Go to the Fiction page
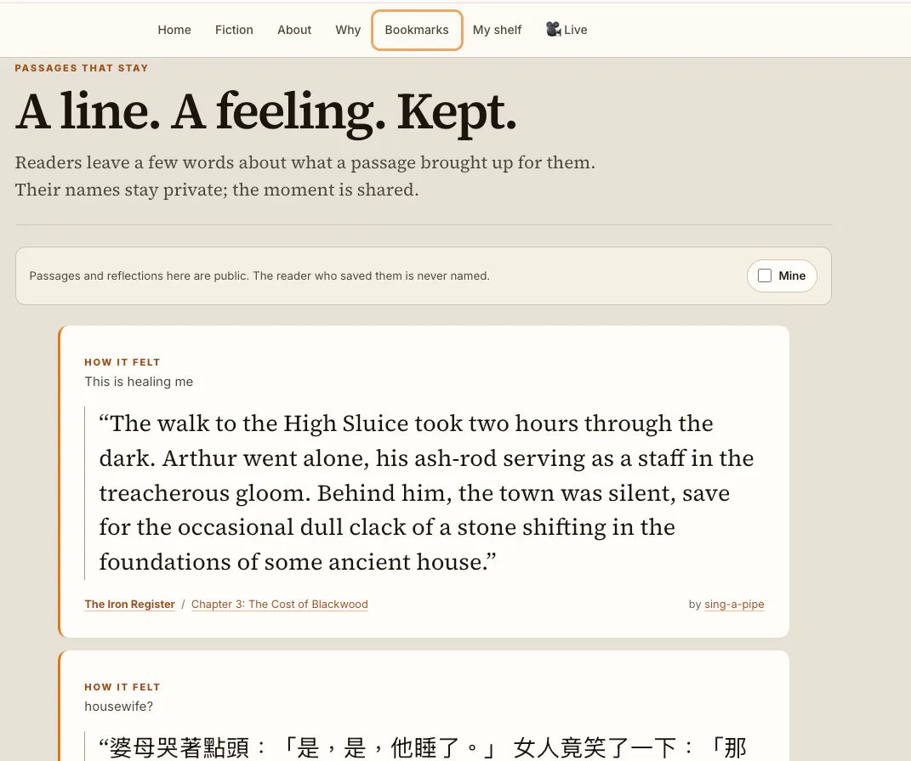Screen dimensions: 911x761 tap(234, 30)
